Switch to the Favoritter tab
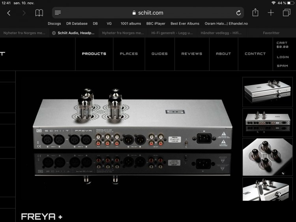Screen dimensions: 296x222 [x=271, y=33]
